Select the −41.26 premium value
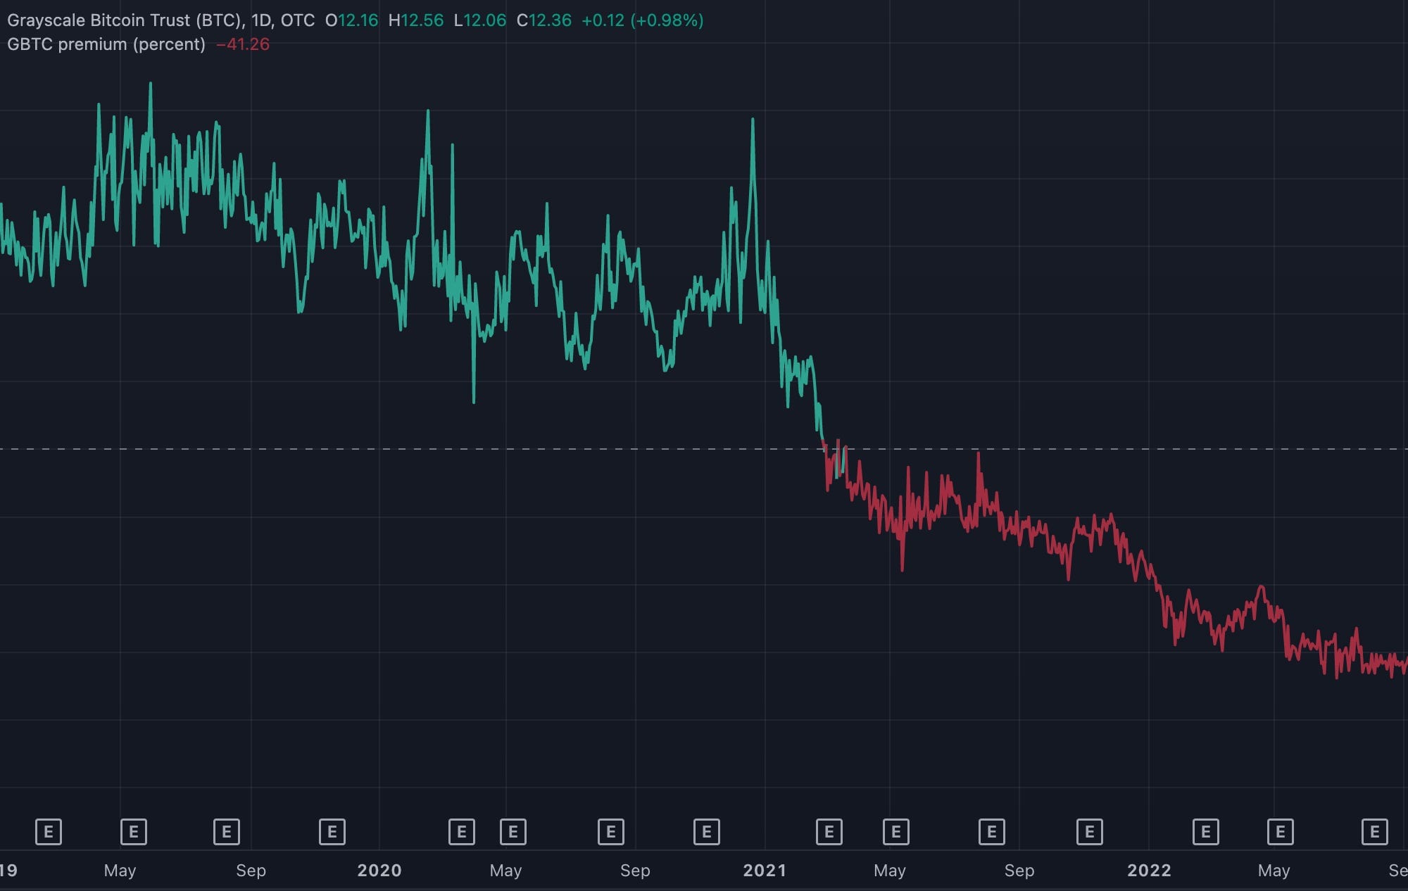Image resolution: width=1408 pixels, height=891 pixels. tap(241, 44)
